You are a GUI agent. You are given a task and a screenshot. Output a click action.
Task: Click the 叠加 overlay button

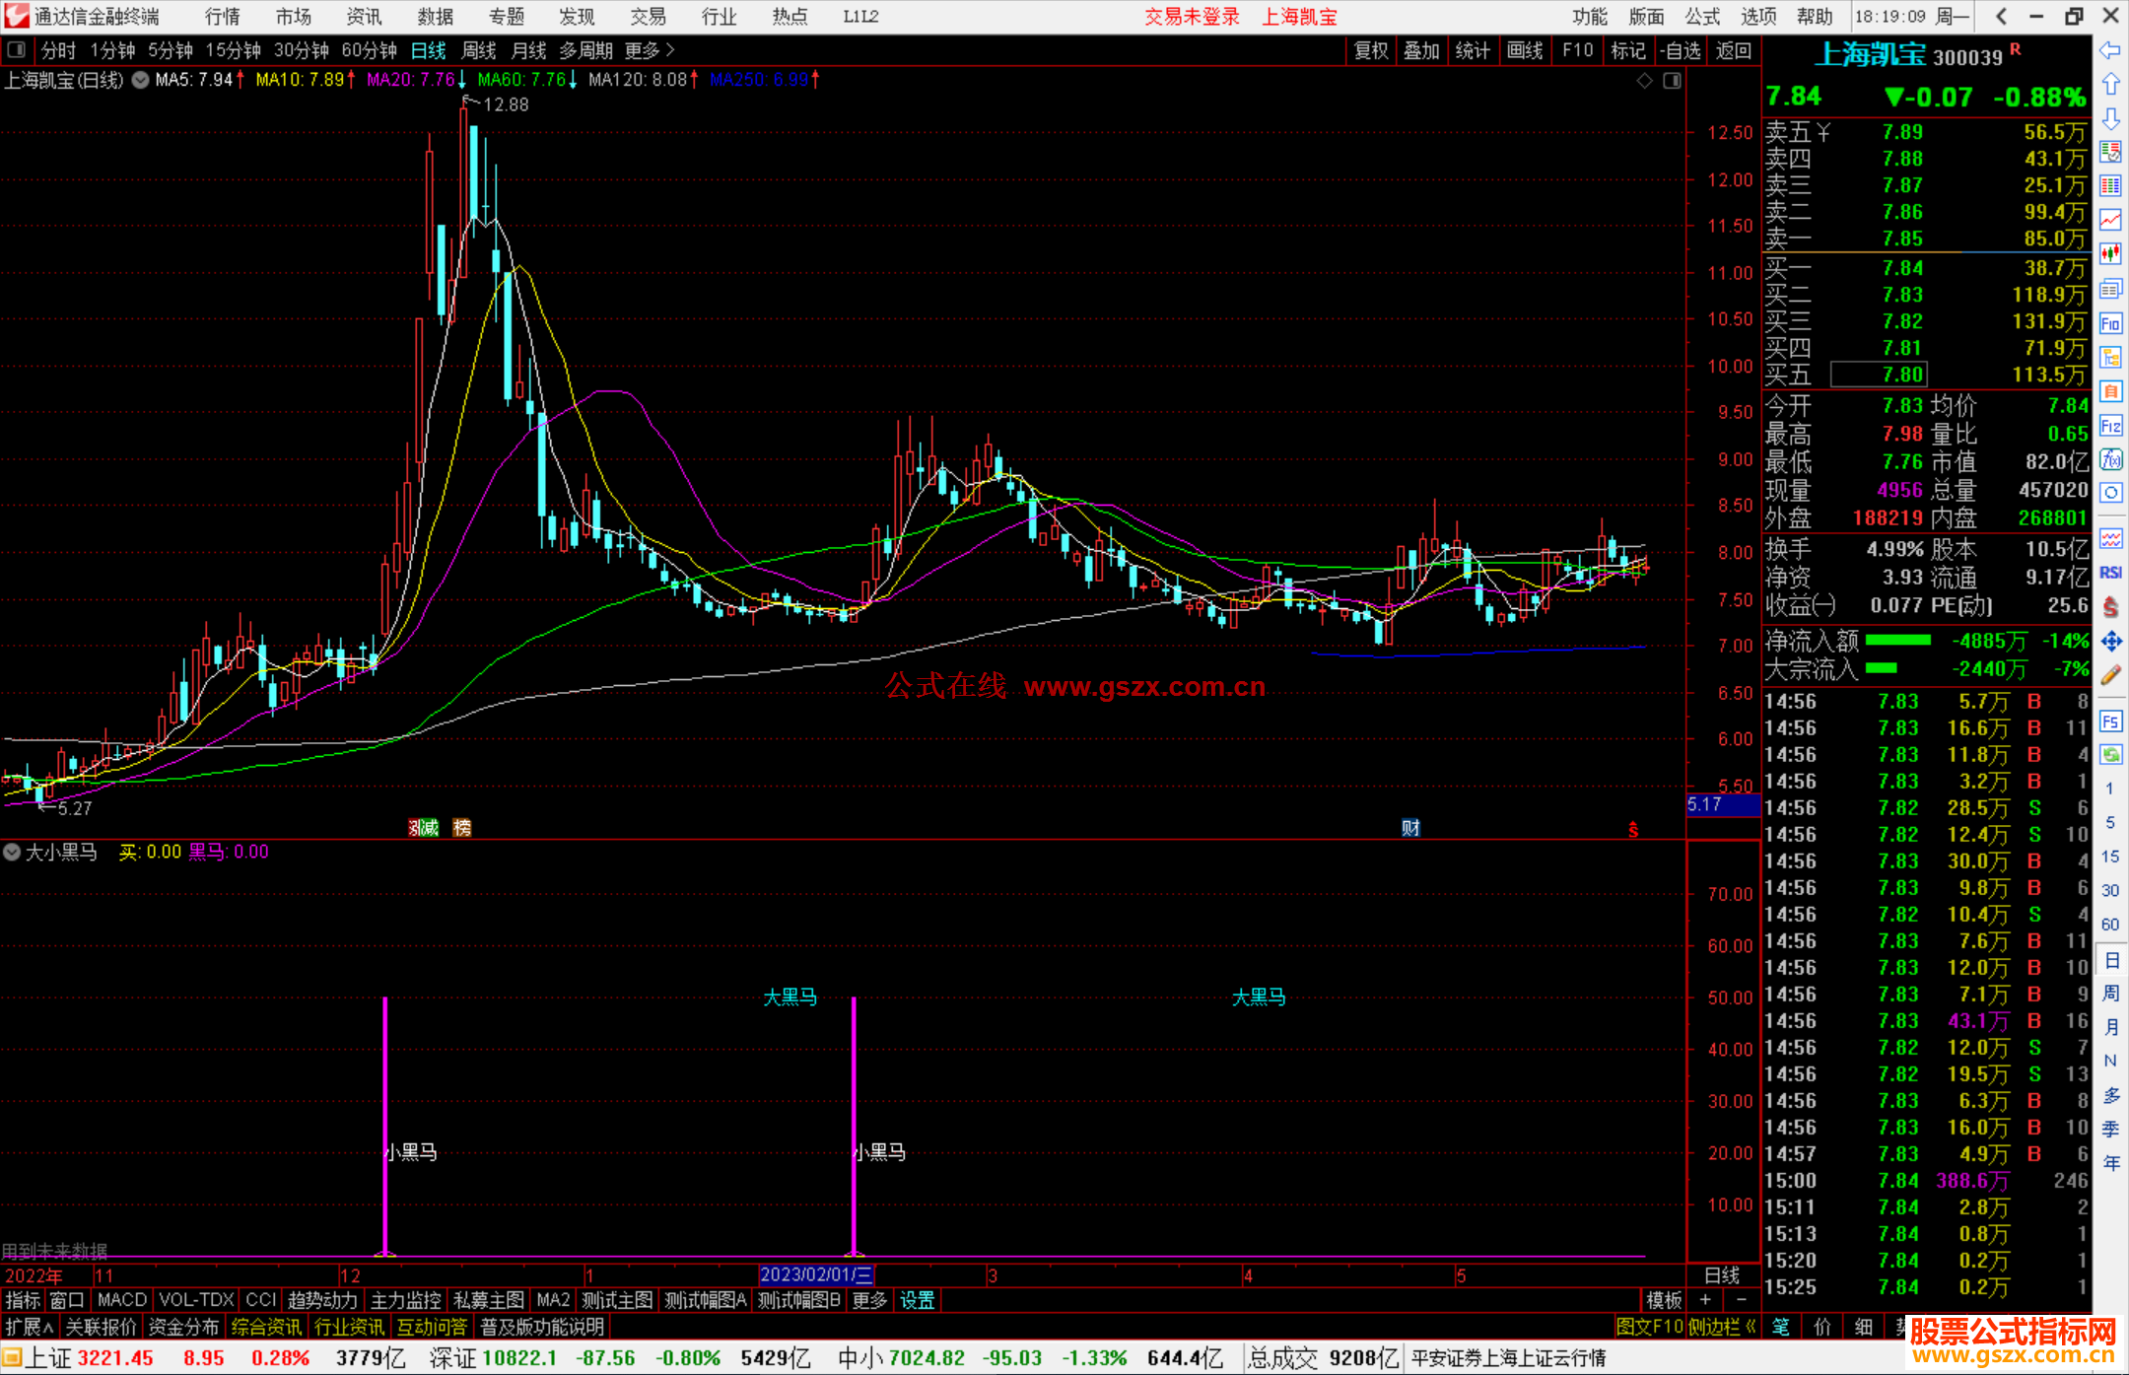tap(1421, 50)
